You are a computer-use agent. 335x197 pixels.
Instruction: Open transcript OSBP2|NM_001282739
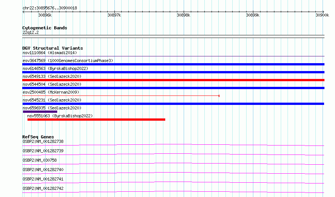43,151
